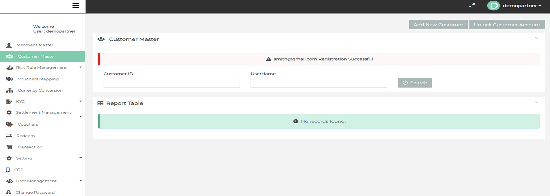Open Change Password in the sidebar
Viewport: 550px width, 196px height.
pos(35,192)
